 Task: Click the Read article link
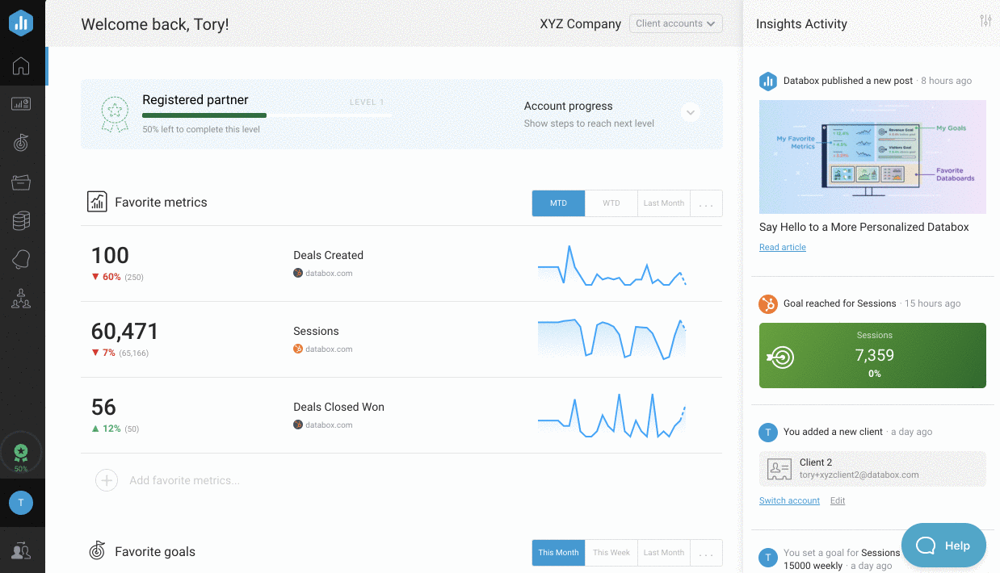pyautogui.click(x=783, y=247)
